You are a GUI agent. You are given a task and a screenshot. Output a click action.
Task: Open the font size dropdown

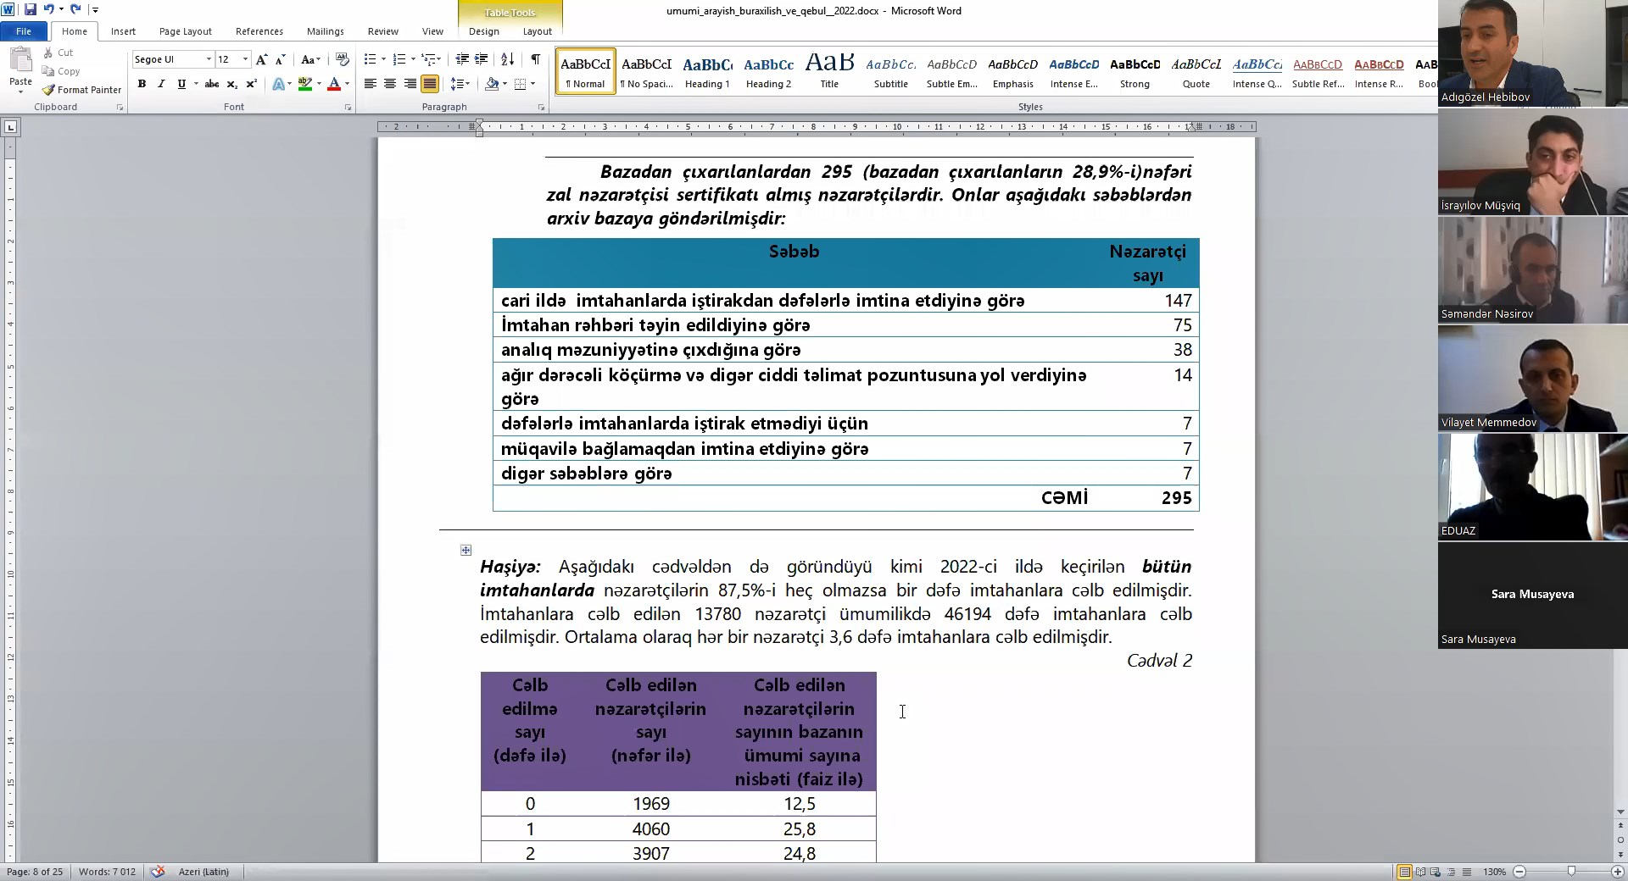tap(245, 59)
